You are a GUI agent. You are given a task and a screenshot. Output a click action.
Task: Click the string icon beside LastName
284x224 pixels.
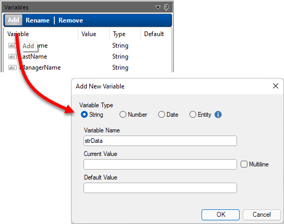(x=12, y=57)
